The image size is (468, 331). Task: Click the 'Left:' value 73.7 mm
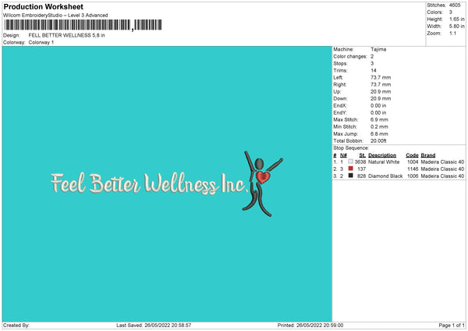pyautogui.click(x=381, y=77)
